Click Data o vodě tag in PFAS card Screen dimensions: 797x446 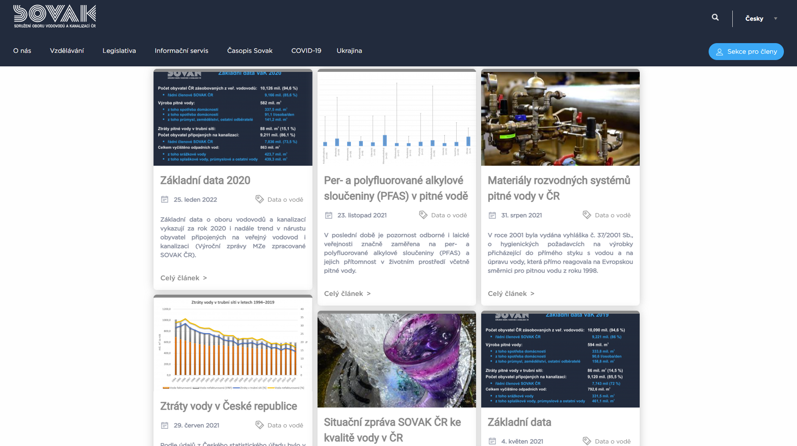tap(449, 215)
